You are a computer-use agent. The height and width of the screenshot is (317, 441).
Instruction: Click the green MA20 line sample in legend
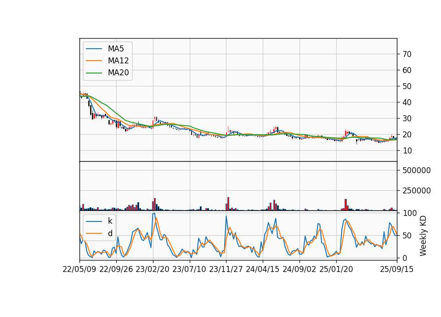point(94,73)
